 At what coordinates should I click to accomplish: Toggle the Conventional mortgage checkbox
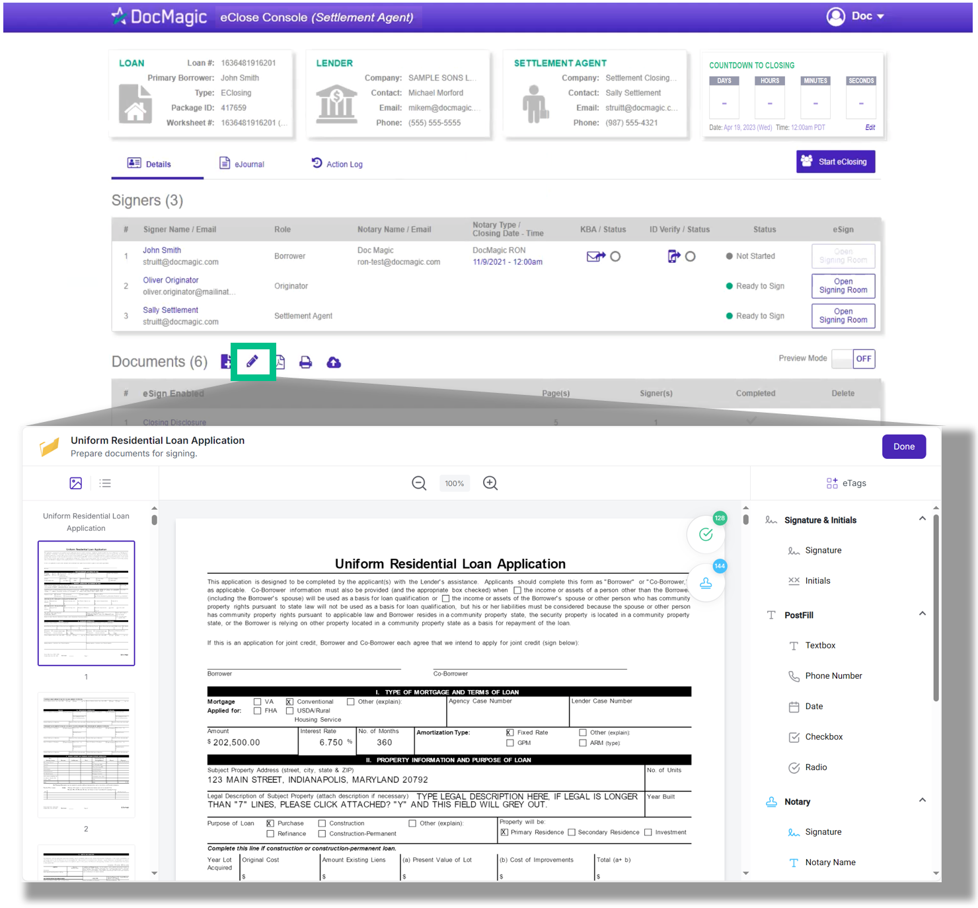click(x=289, y=702)
